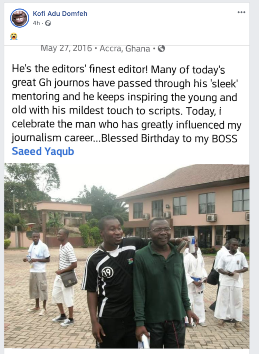Click the man in white reading paper
This screenshot has height=354, width=259.
231,283
